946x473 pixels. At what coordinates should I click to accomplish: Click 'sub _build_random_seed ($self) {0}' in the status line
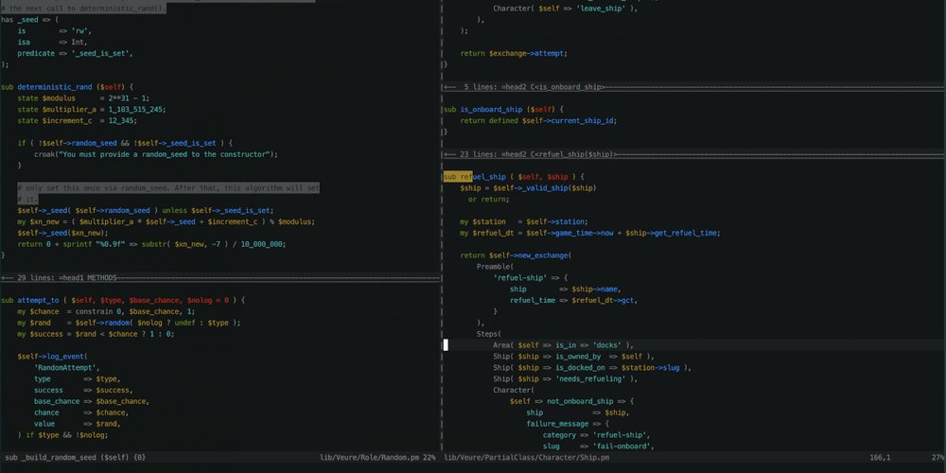point(76,458)
